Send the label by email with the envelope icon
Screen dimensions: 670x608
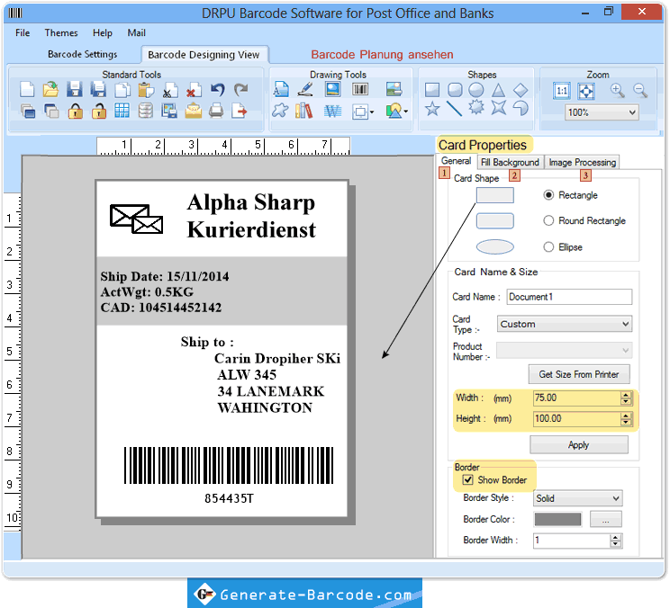(193, 112)
